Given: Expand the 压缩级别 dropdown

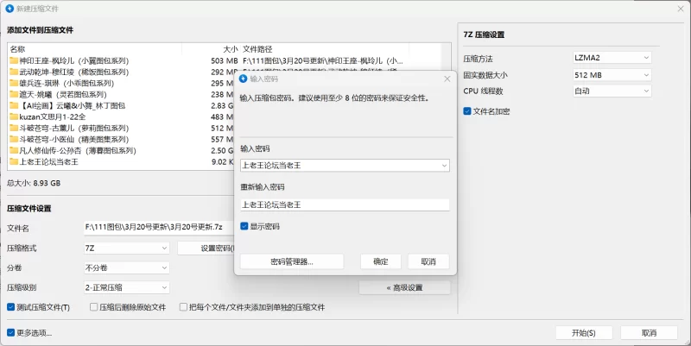Looking at the screenshot, I should [x=126, y=286].
